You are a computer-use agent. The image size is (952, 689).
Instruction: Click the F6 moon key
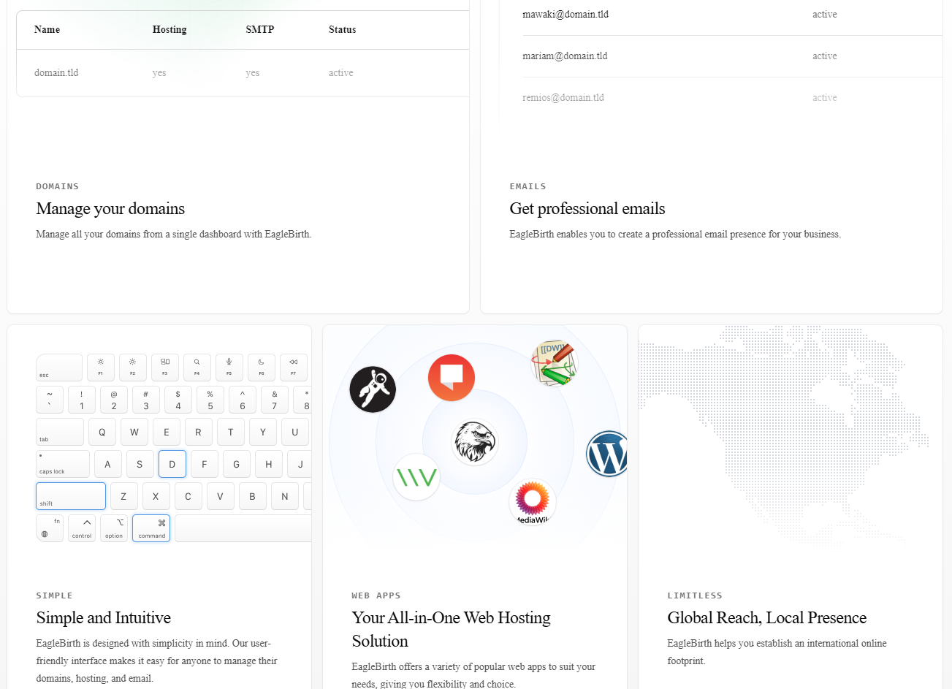[x=262, y=368]
